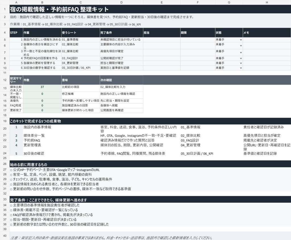
Task: Click cell 高優先項目が確定
Action: [x=121, y=52]
